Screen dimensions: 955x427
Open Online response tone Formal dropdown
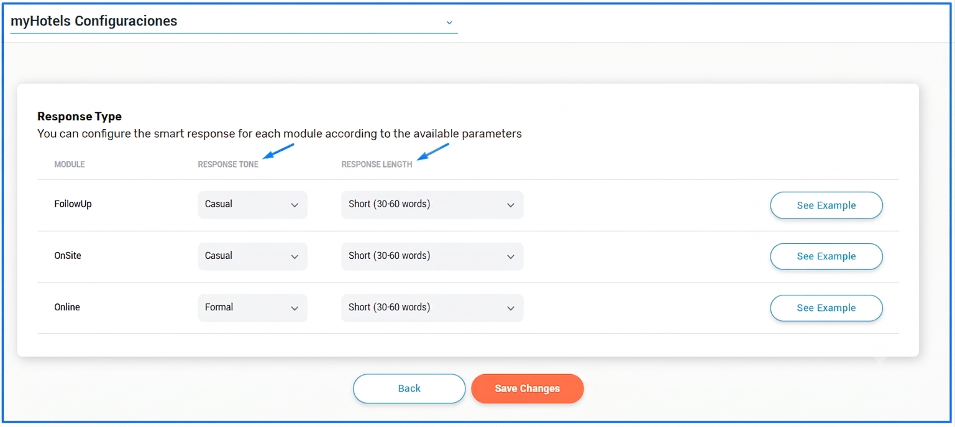(252, 308)
